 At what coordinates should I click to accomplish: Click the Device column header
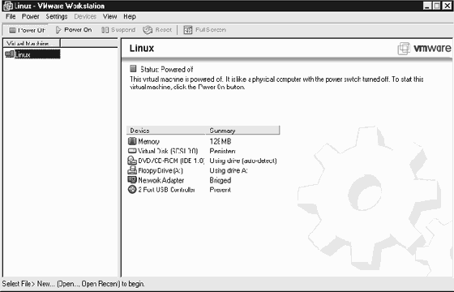pyautogui.click(x=166, y=131)
